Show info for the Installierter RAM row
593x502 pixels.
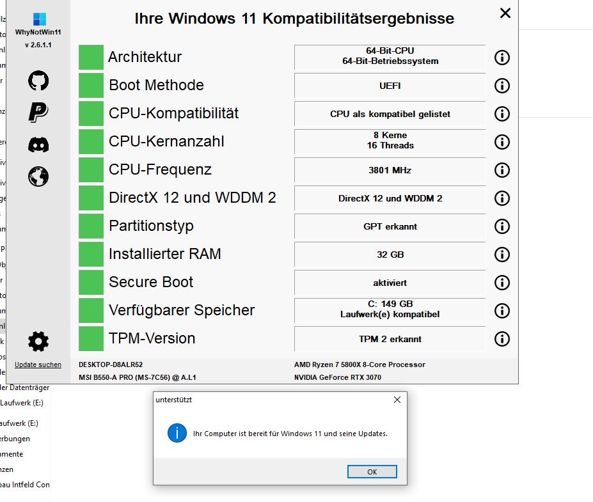coord(502,255)
